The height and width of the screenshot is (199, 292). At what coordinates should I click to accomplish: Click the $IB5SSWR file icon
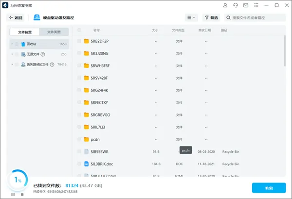pos(87,151)
